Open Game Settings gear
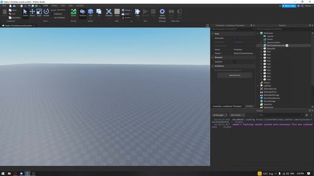The image size is (314, 176). click(162, 14)
